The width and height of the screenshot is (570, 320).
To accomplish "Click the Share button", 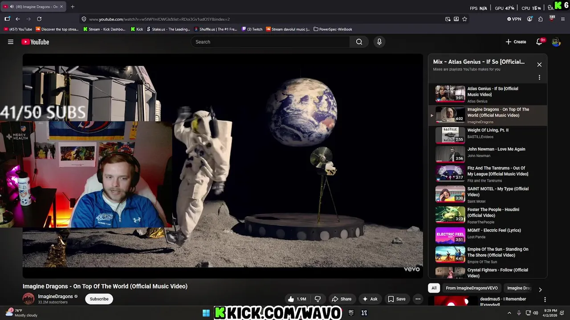I will coord(342,299).
